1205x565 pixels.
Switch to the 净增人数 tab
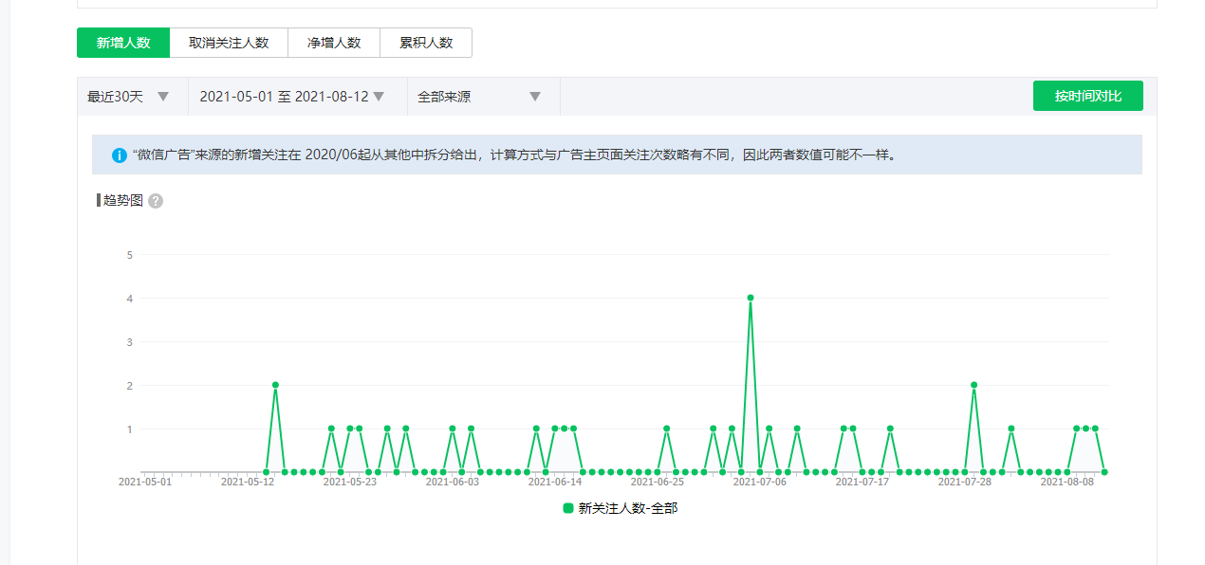click(x=334, y=43)
